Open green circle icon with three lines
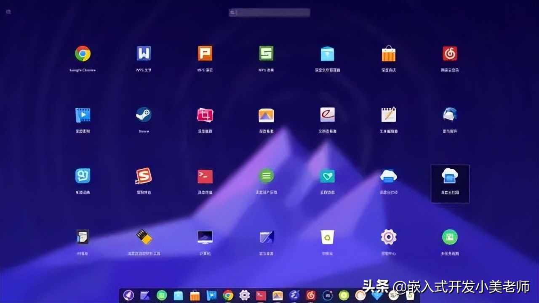This screenshot has height=303, width=539. click(266, 176)
